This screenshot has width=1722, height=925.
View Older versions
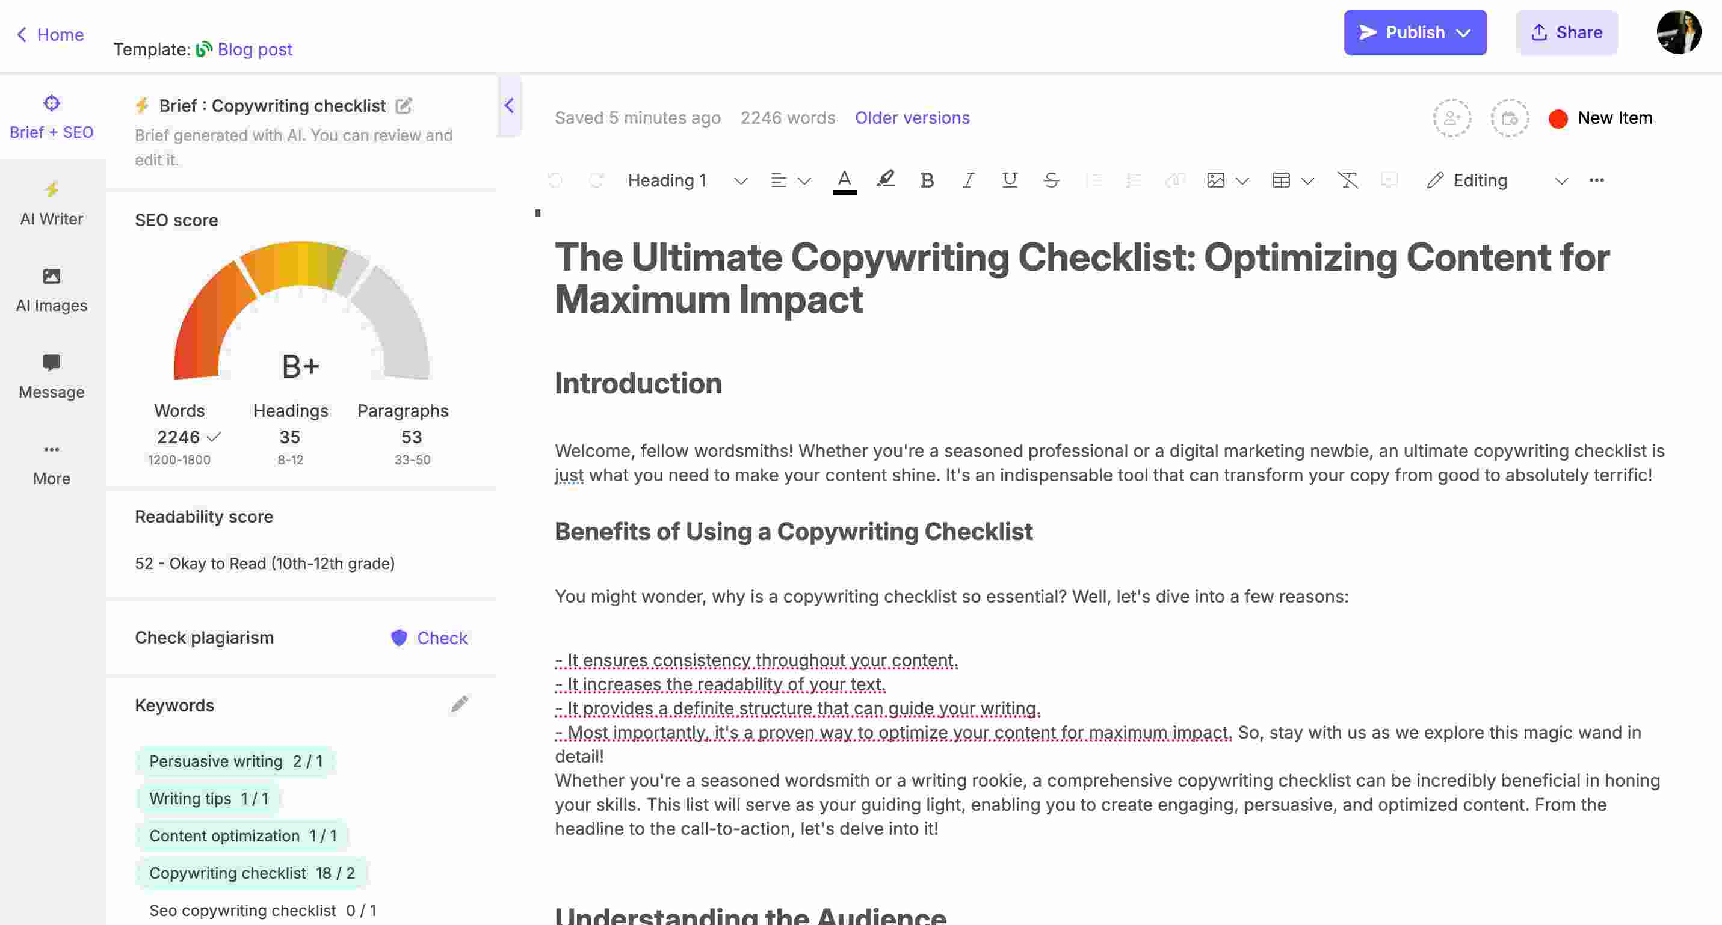click(912, 118)
